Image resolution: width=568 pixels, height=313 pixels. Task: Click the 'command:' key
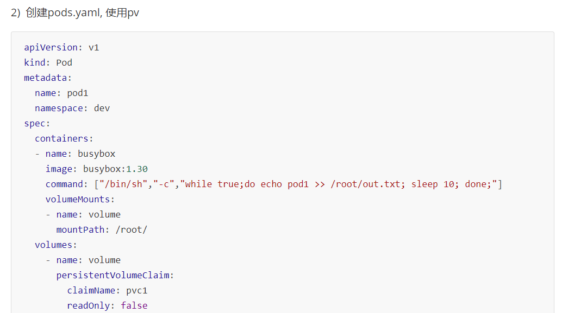[67, 184]
